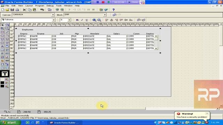223x125 pixels.
Task: Expand the Tahoma font dropdown
Action: (x=54, y=20)
